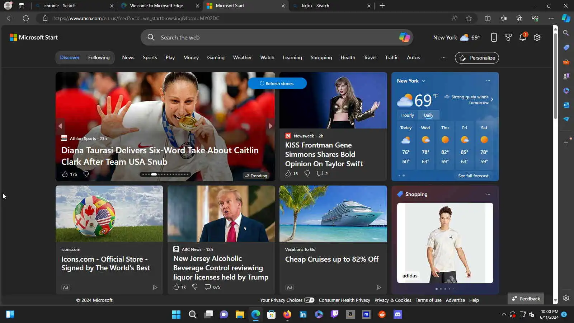Toggle Your Privacy Choices switch
This screenshot has width=574, height=323.
point(309,300)
